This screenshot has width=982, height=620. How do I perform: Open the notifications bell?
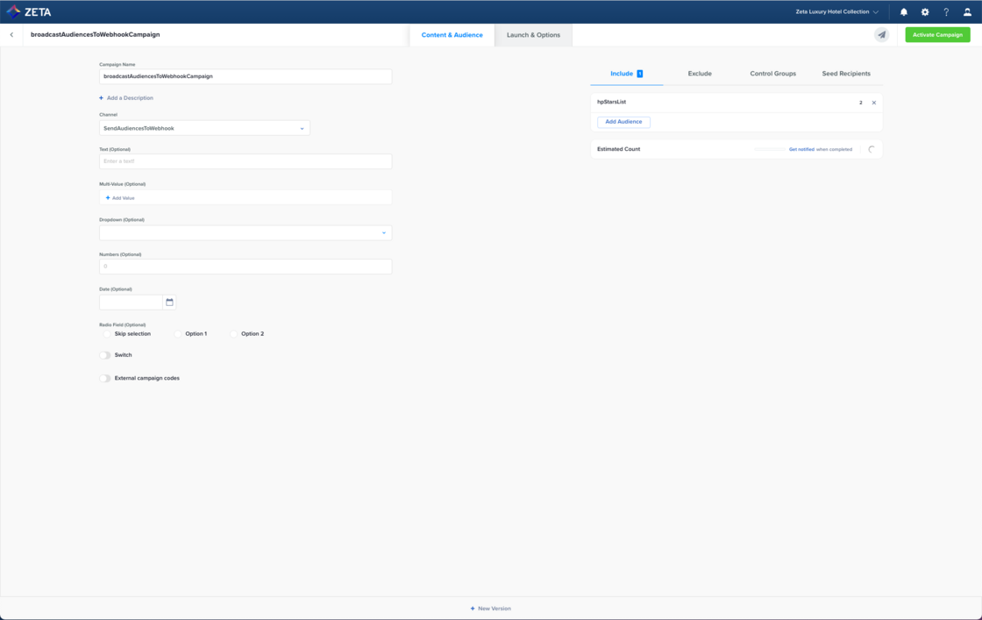coord(904,12)
